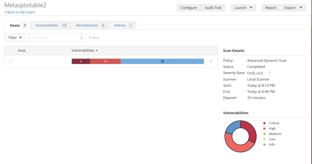Click the Info legend entry

coord(269,145)
